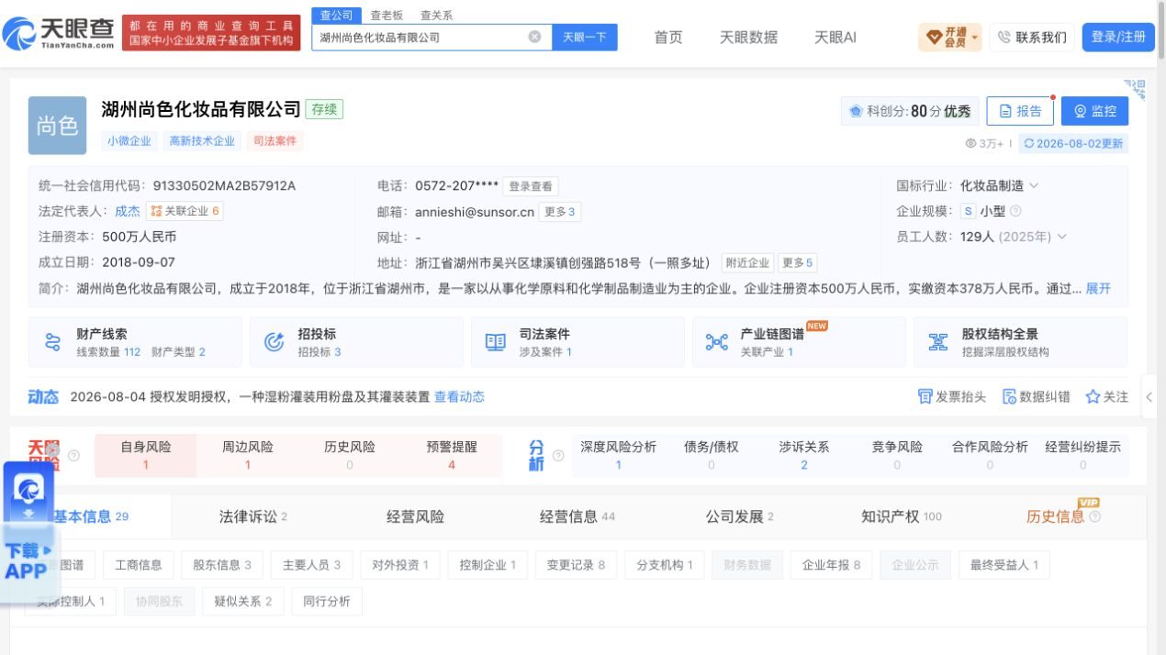Open the 经营风险 tab
Image resolution: width=1166 pixels, height=655 pixels.
coord(415,516)
